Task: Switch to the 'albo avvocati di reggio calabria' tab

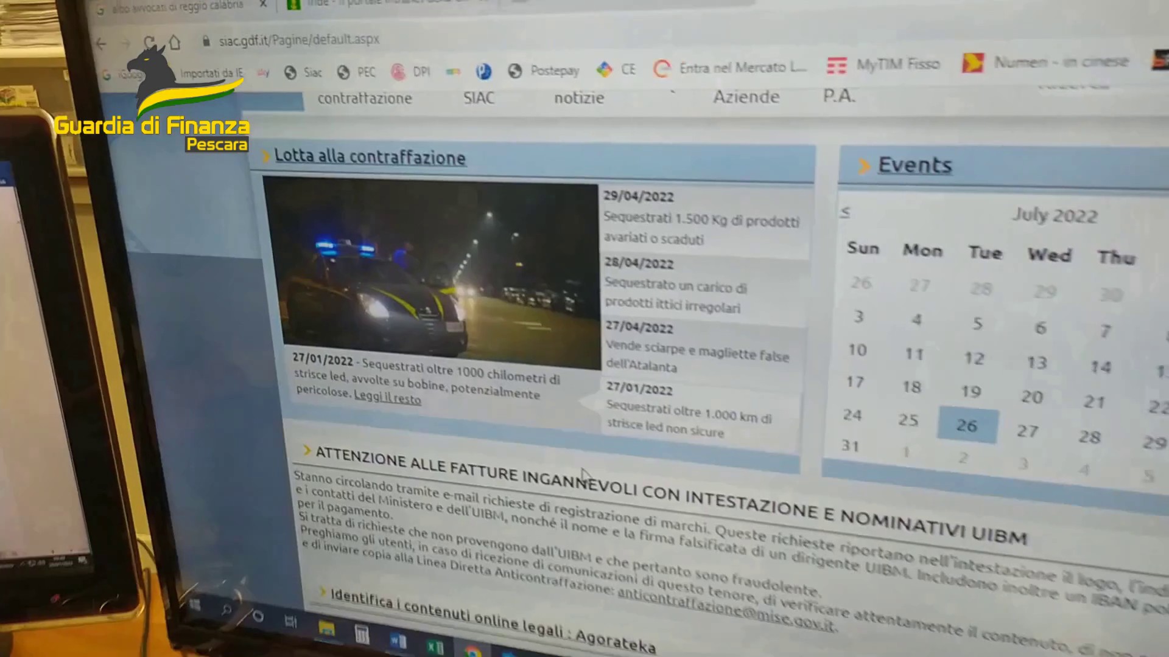Action: coord(177,6)
